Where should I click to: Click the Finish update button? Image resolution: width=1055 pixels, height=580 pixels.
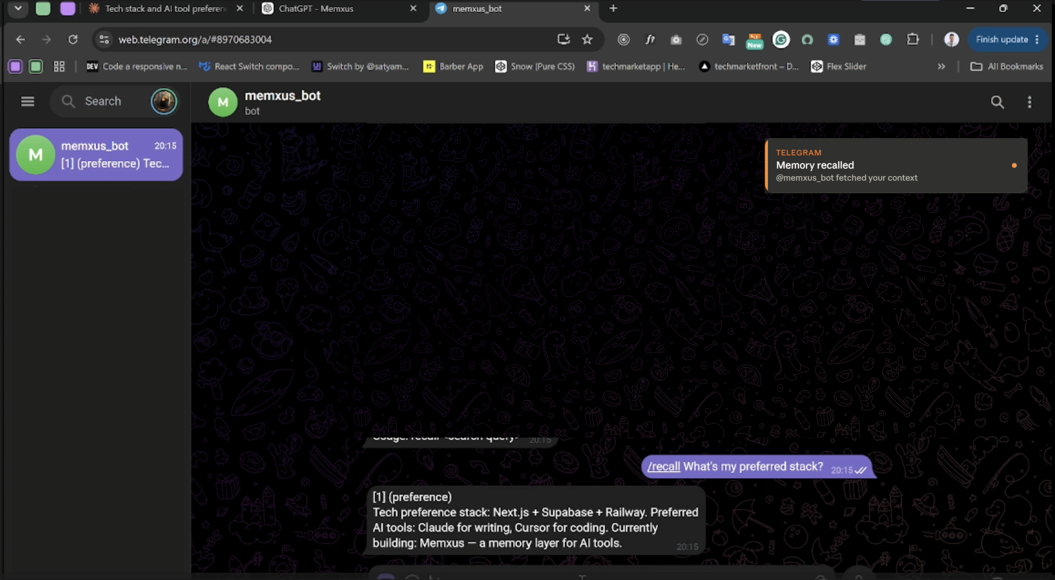click(1008, 40)
